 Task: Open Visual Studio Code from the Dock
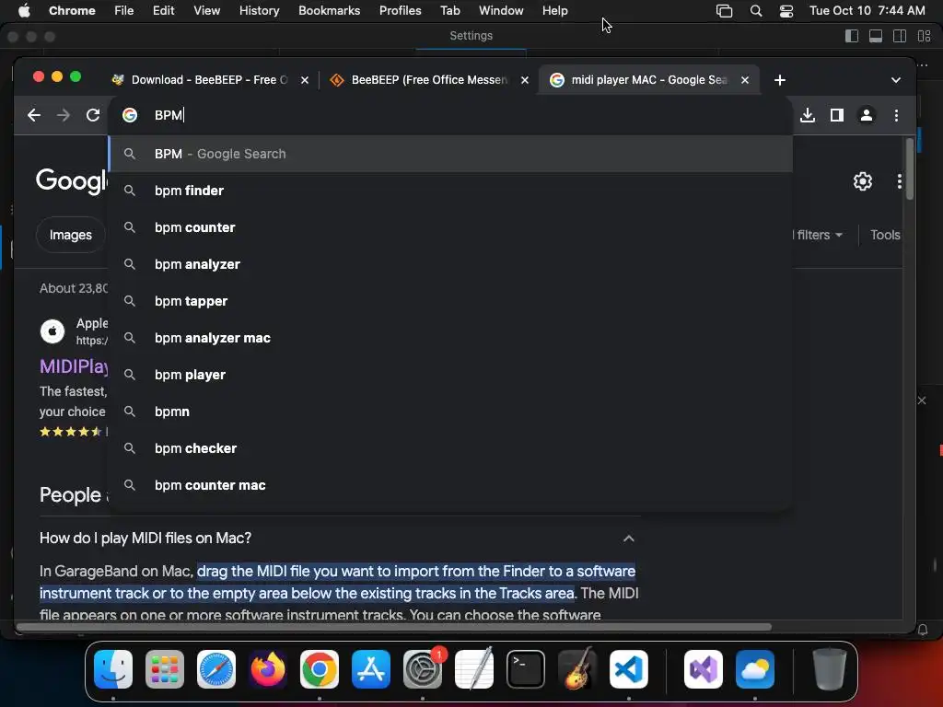(628, 669)
